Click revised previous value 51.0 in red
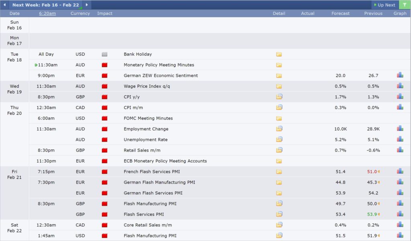Image resolution: width=411 pixels, height=241 pixels. click(372, 172)
